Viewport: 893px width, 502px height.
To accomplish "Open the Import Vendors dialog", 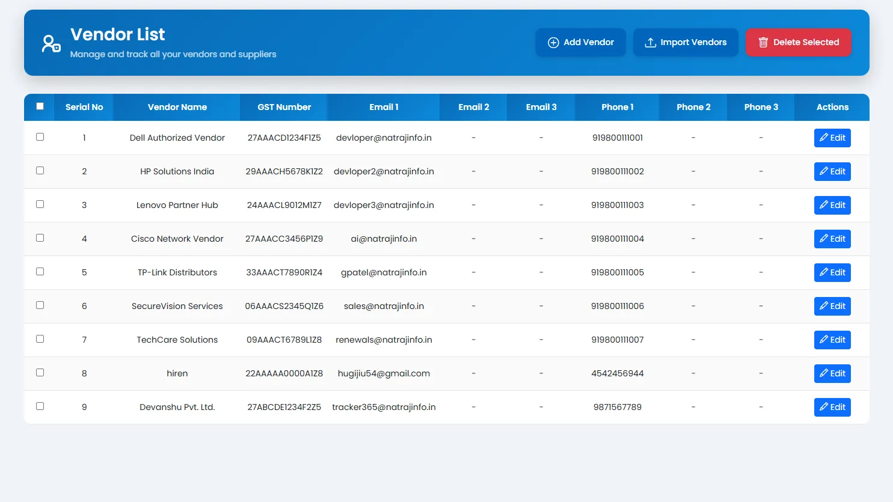I will (x=686, y=42).
